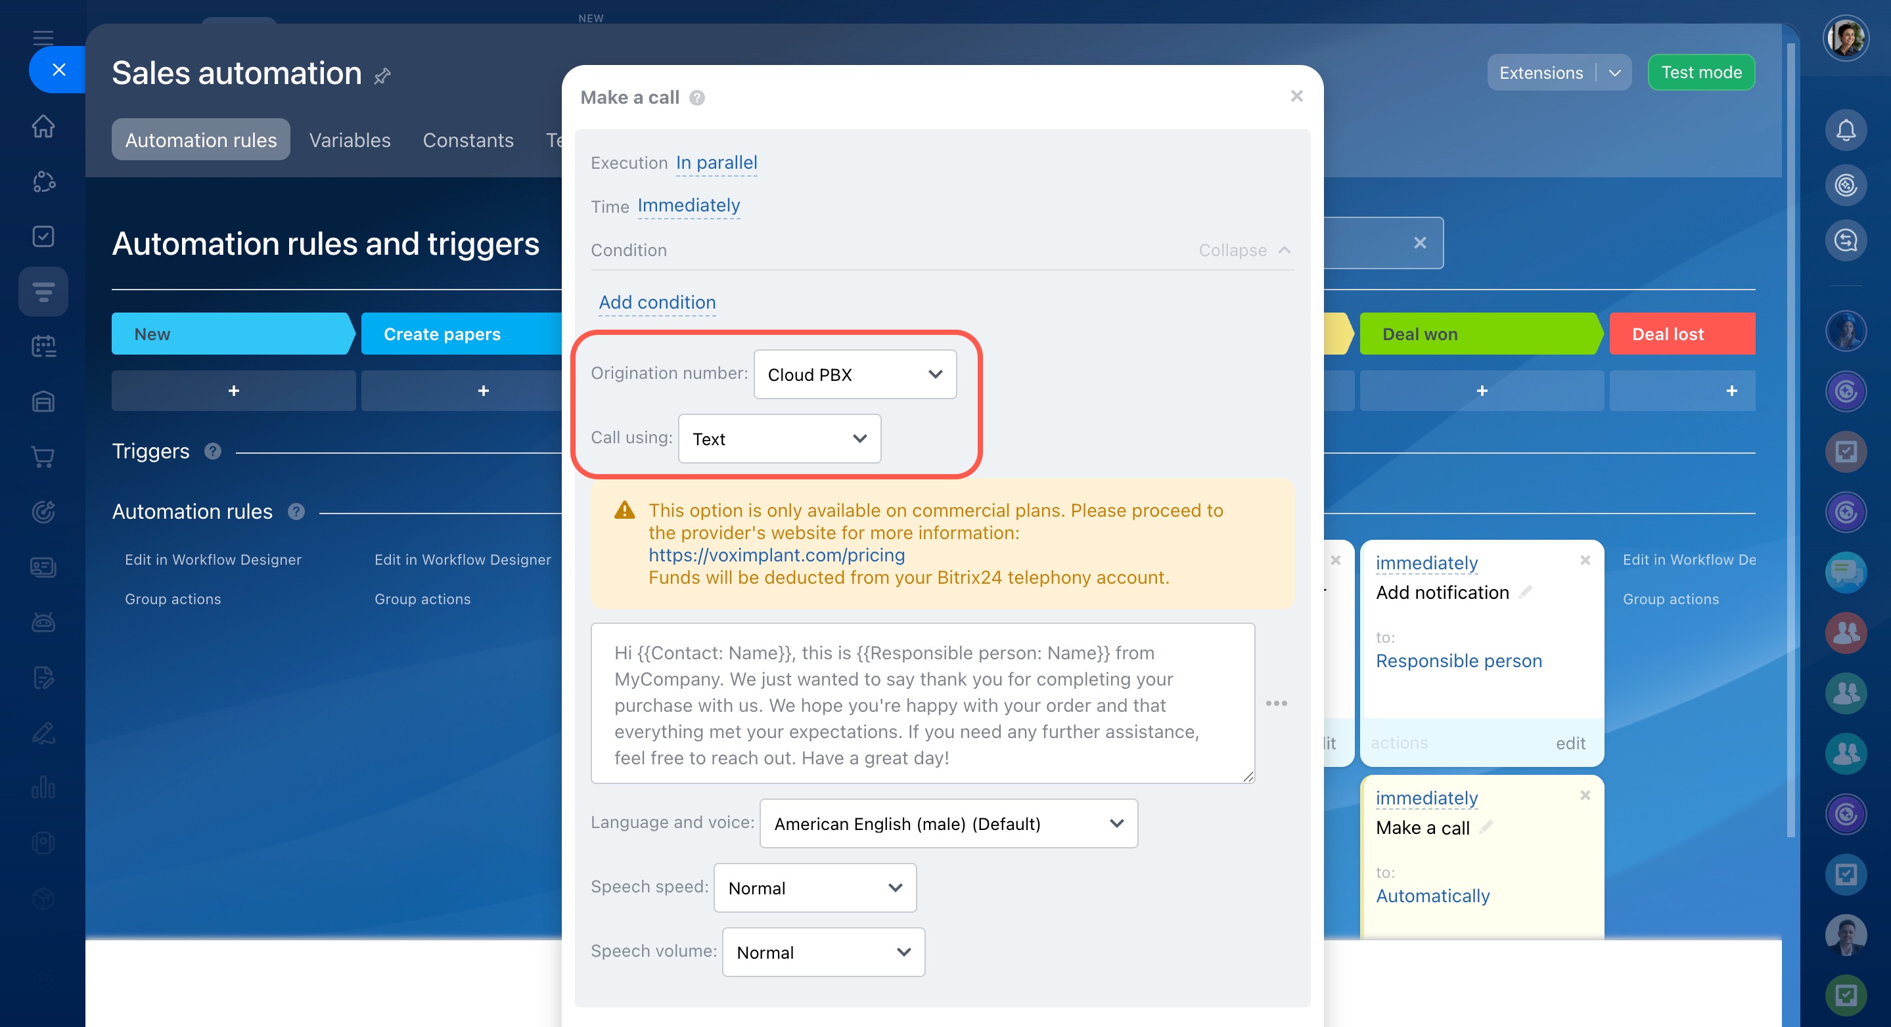Click the help icon next to Make a call
The height and width of the screenshot is (1027, 1891).
coord(696,98)
